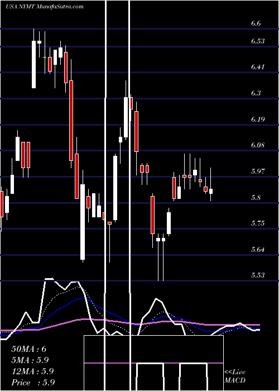Click the 6.08 price axis label
The width and height of the screenshot is (279, 391).
click(x=258, y=145)
